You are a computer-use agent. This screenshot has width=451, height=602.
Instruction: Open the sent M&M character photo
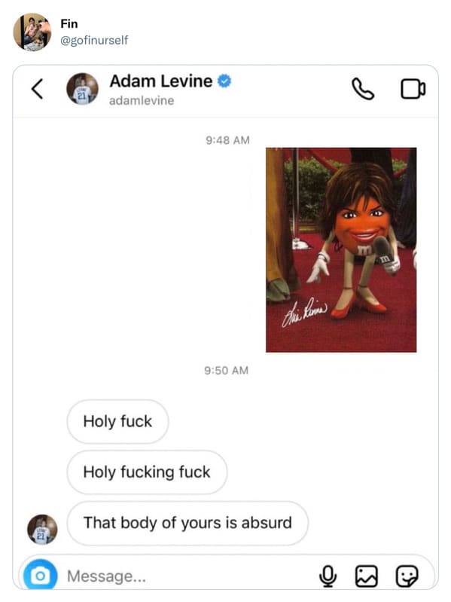341,249
